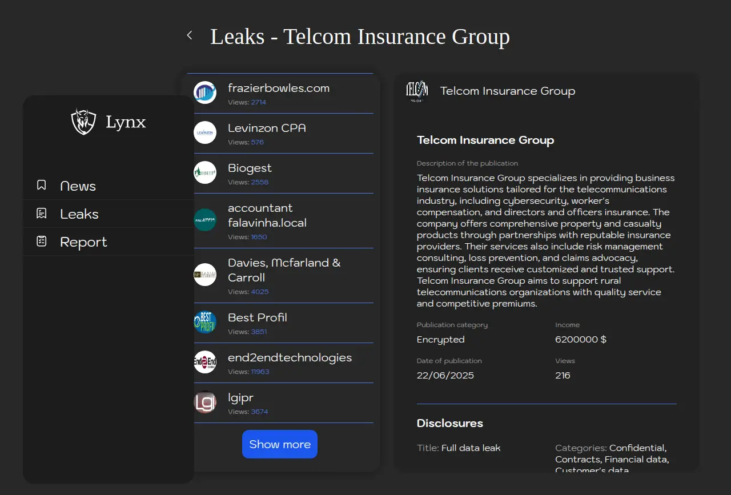Click the frazierbowles.com logo avatar
Screen dimensions: 731x495
tap(205, 92)
